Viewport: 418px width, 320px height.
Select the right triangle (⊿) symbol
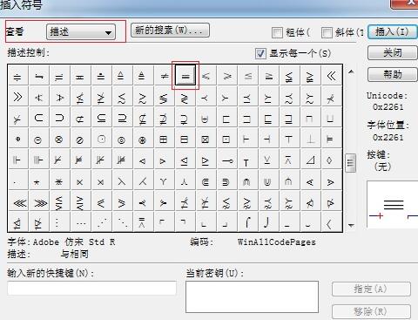pyautogui.click(x=310, y=160)
